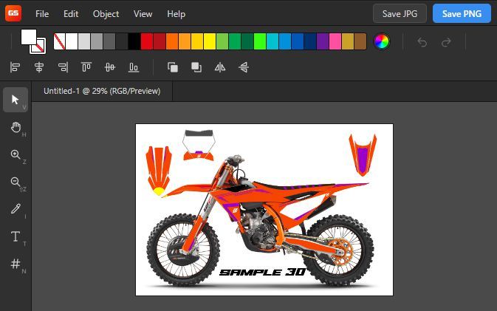This screenshot has height=311, width=497.
Task: Align objects to left edge
Action: (x=15, y=67)
